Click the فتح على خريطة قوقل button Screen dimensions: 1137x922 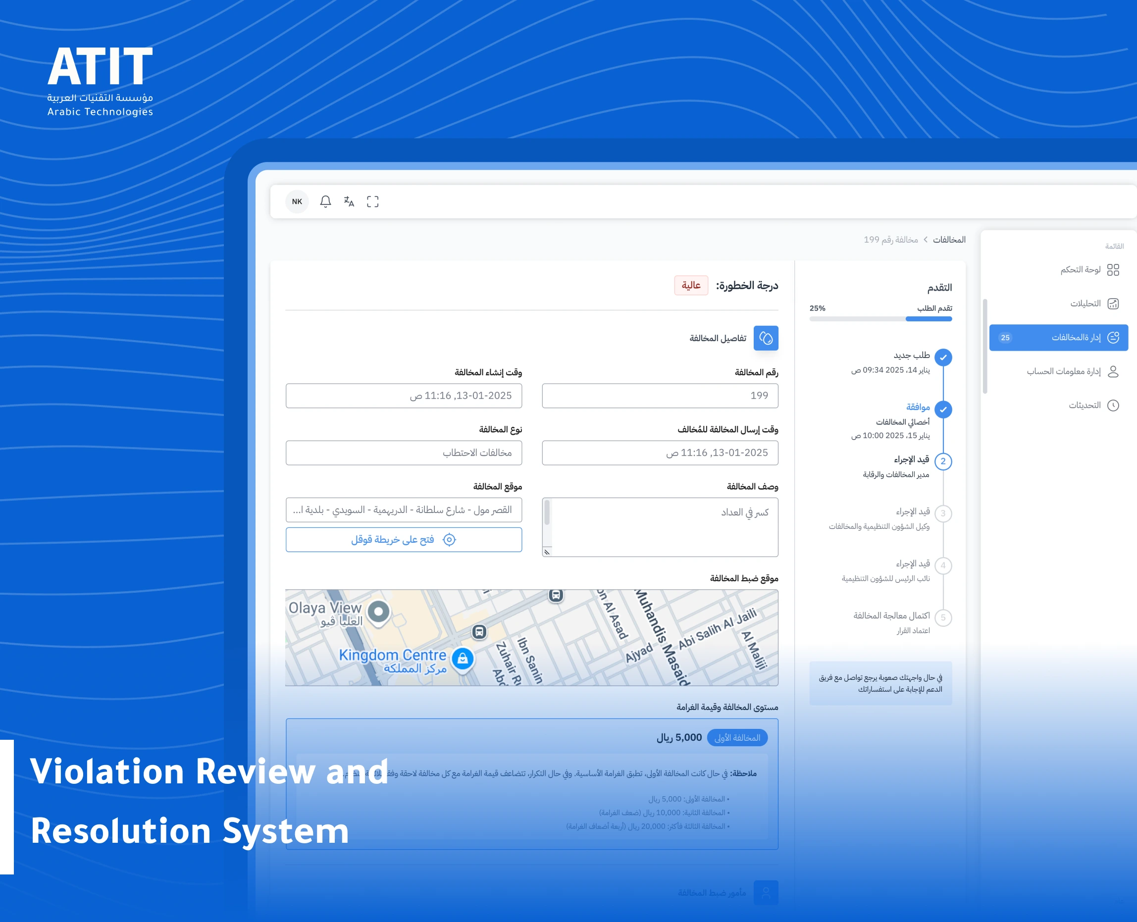coord(404,540)
